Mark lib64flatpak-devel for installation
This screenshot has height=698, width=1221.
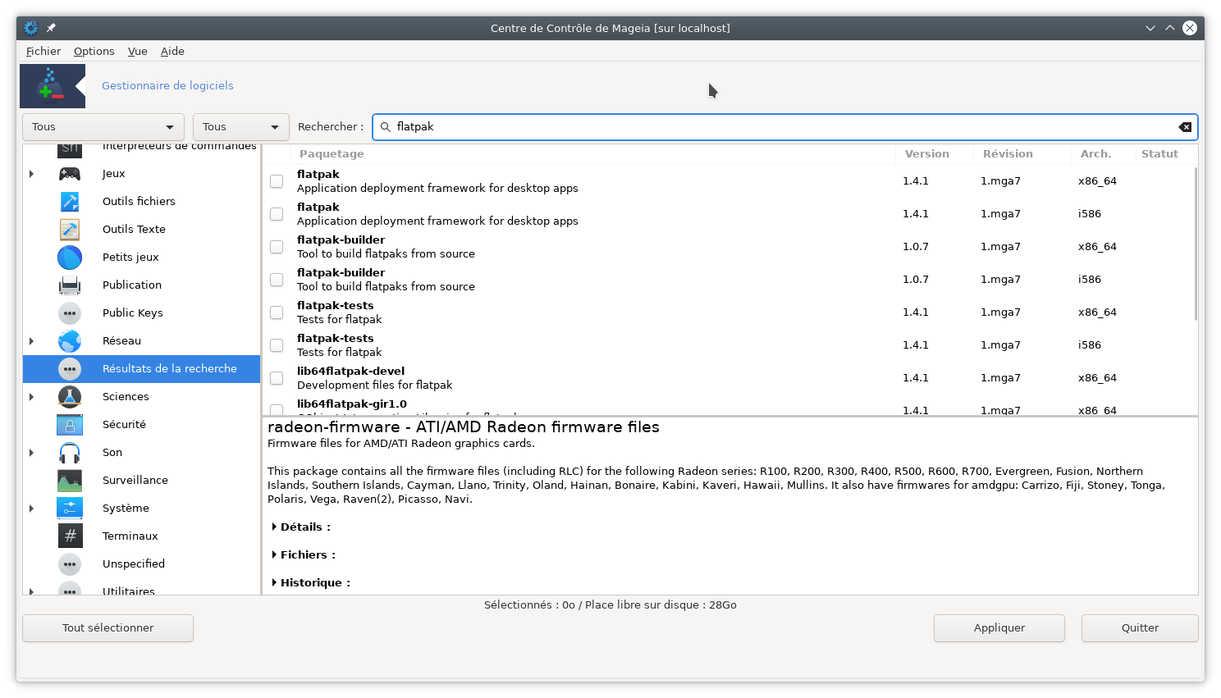277,378
